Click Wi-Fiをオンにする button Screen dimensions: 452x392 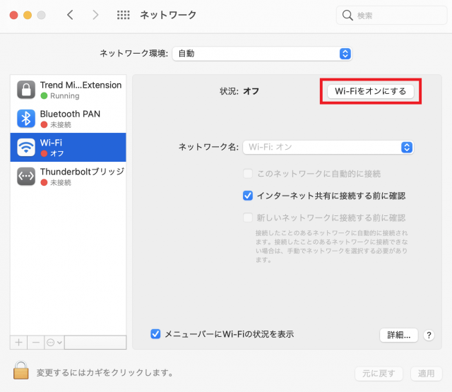click(x=370, y=91)
